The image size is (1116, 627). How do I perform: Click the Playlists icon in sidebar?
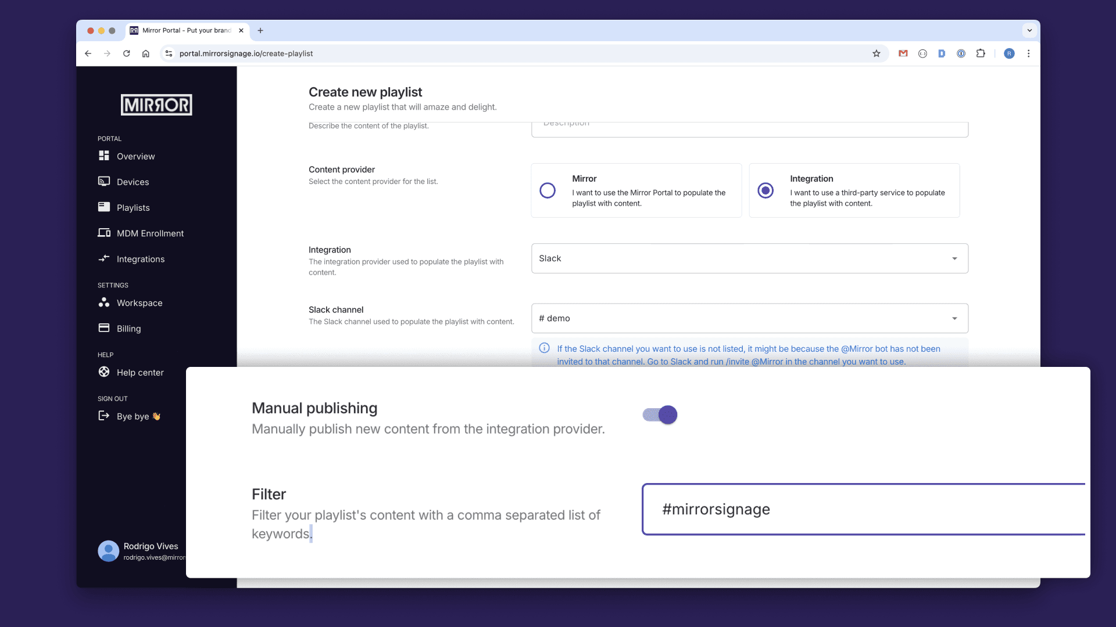pos(104,207)
